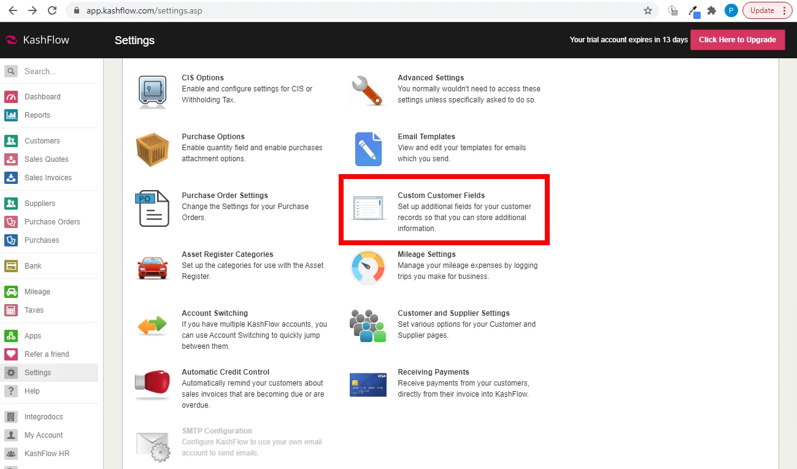The height and width of the screenshot is (469, 797).
Task: Reload the page in the browser
Action: 52,10
